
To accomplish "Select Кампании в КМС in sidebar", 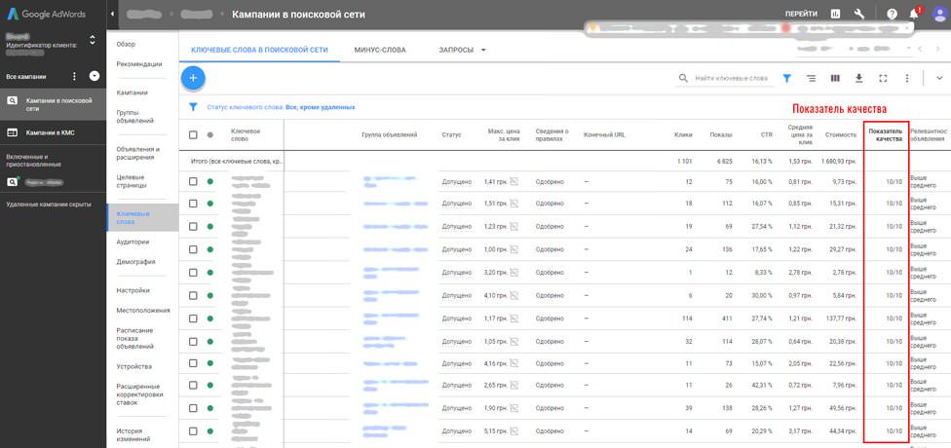I will pos(53,132).
